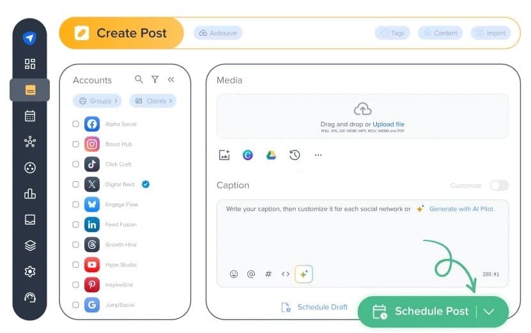Insert a mention with @ icon
This screenshot has width=531, height=333.
(x=251, y=274)
